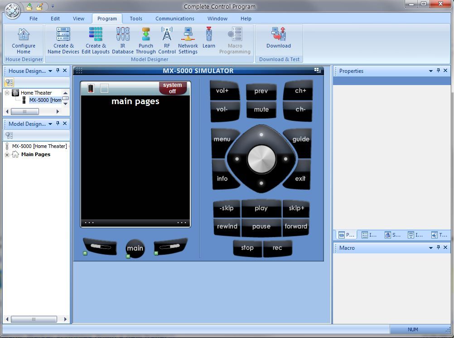The image size is (454, 338).
Task: Click the pause simulator button
Action: [261, 227]
